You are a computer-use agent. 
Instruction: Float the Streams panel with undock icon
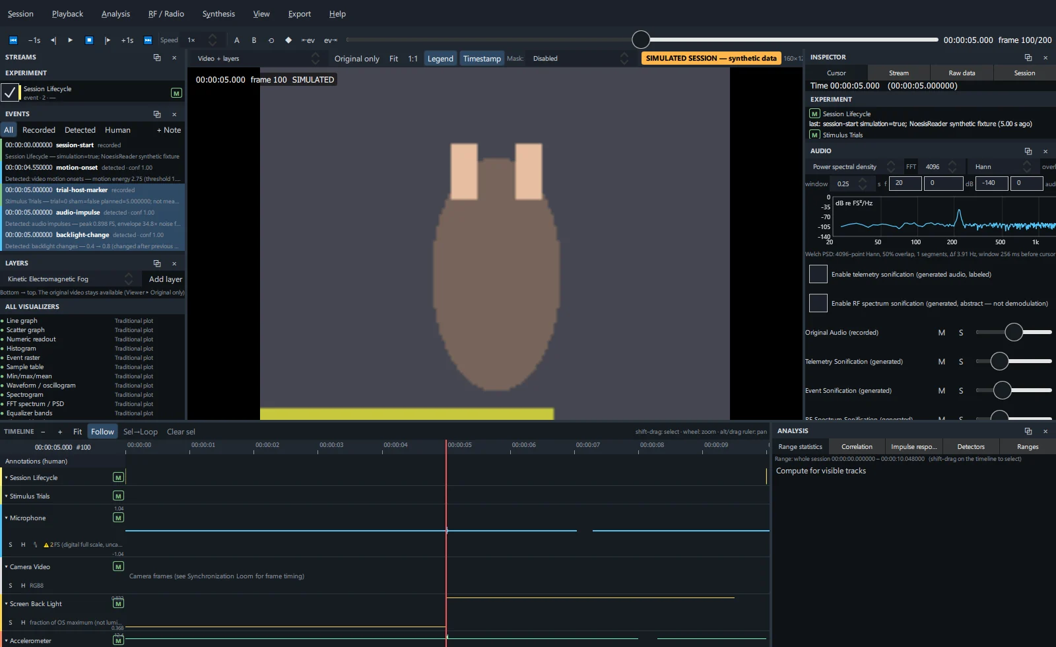click(157, 57)
